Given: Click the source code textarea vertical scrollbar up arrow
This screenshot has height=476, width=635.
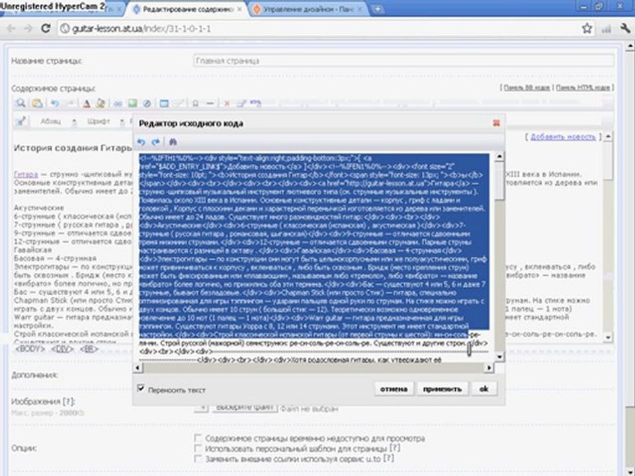Looking at the screenshot, I should pyautogui.click(x=500, y=157).
